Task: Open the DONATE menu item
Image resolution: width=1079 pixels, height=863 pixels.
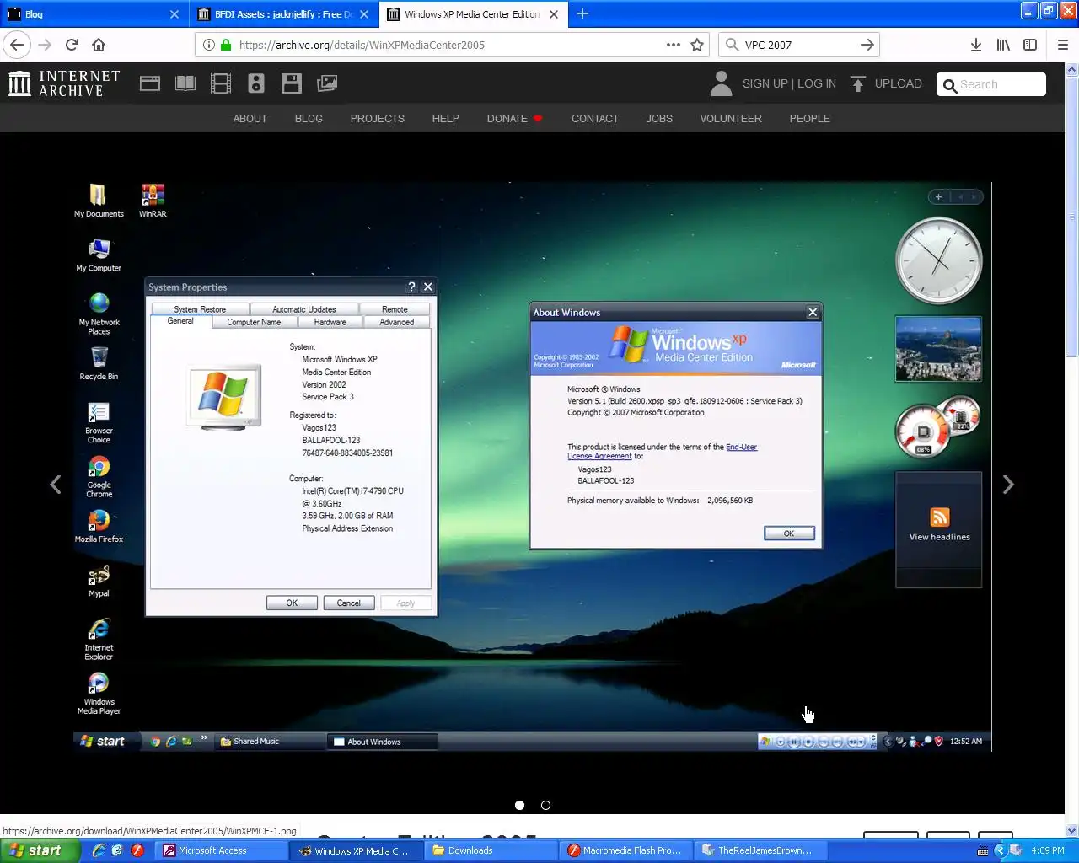Action: [x=514, y=119]
